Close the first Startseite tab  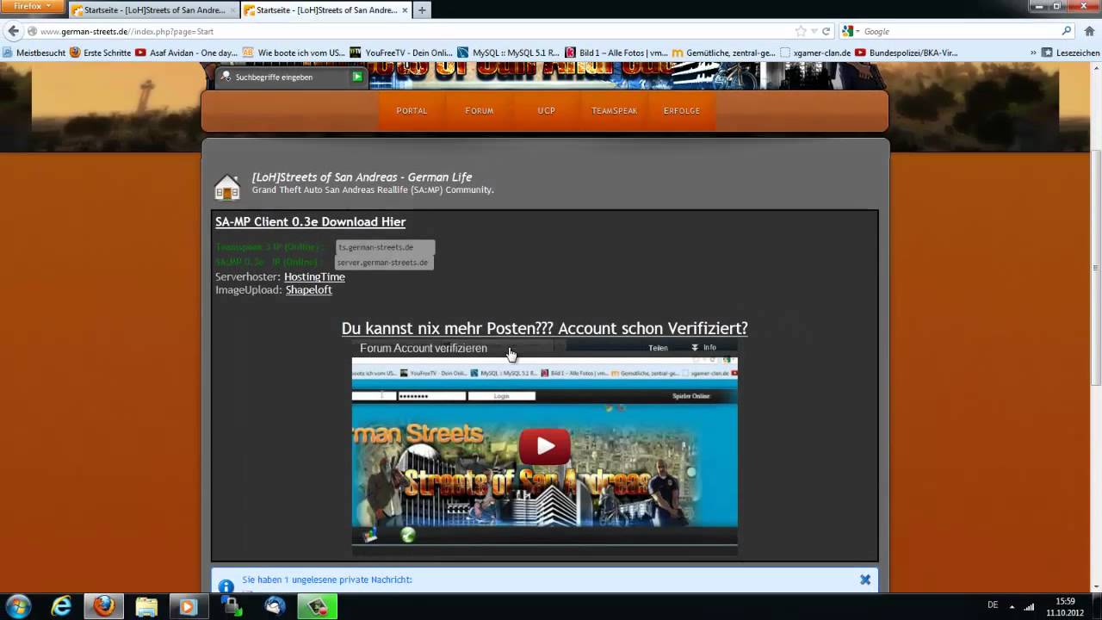coord(233,11)
